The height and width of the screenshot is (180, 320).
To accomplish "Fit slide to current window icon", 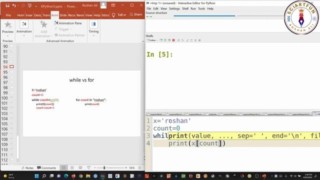I will [x=140, y=168].
